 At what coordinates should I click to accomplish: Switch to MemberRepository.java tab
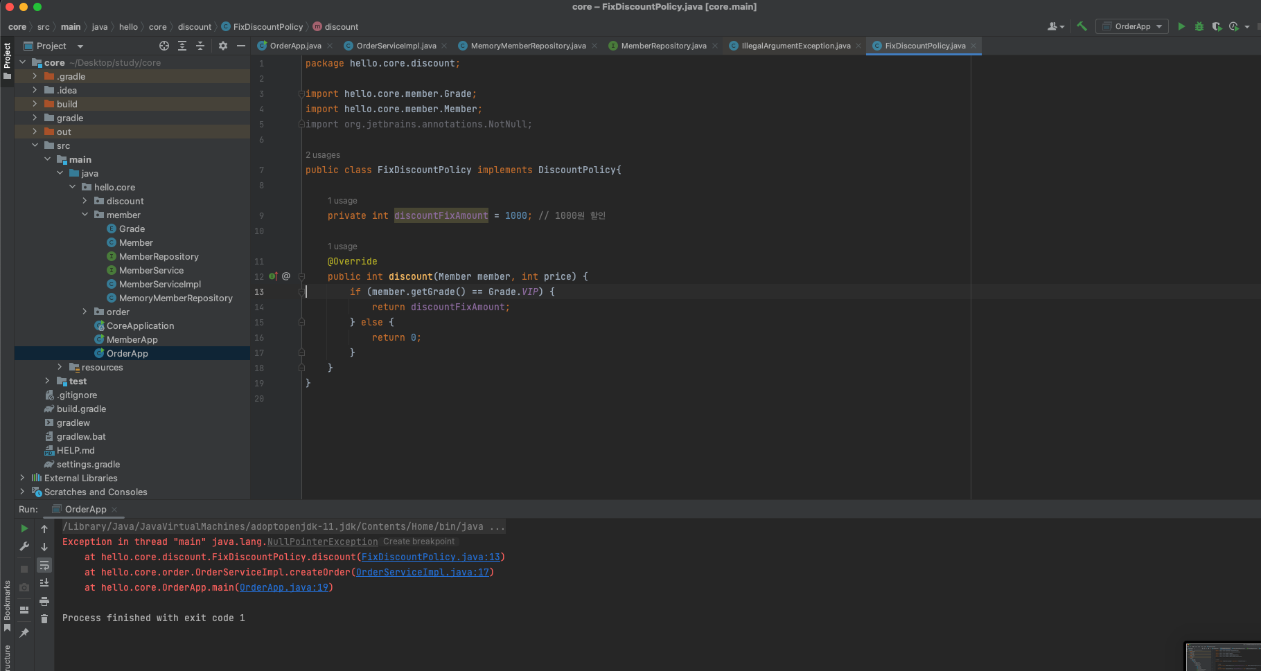click(x=664, y=46)
